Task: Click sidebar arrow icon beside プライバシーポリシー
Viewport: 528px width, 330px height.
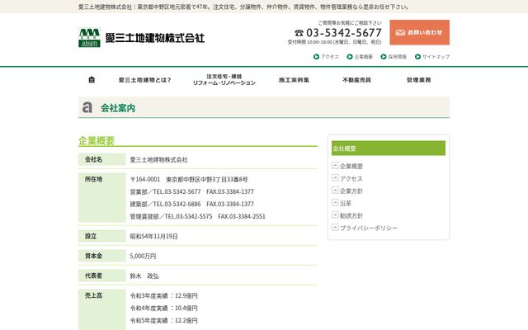Action: coord(335,228)
